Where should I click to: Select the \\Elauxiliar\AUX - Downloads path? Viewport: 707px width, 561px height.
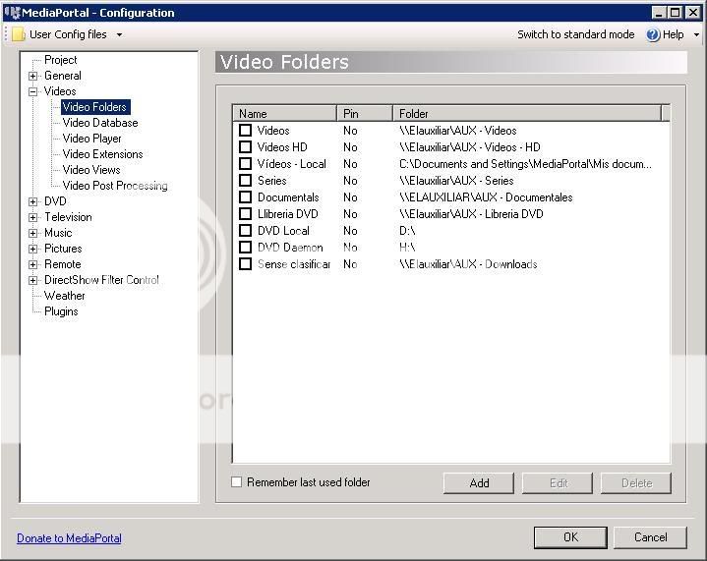point(468,264)
